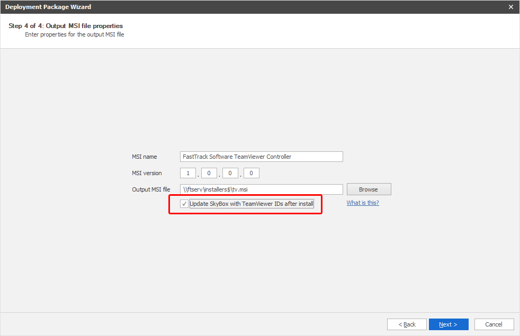The image size is (520, 336).
Task: Open the What is this? link
Action: point(363,203)
